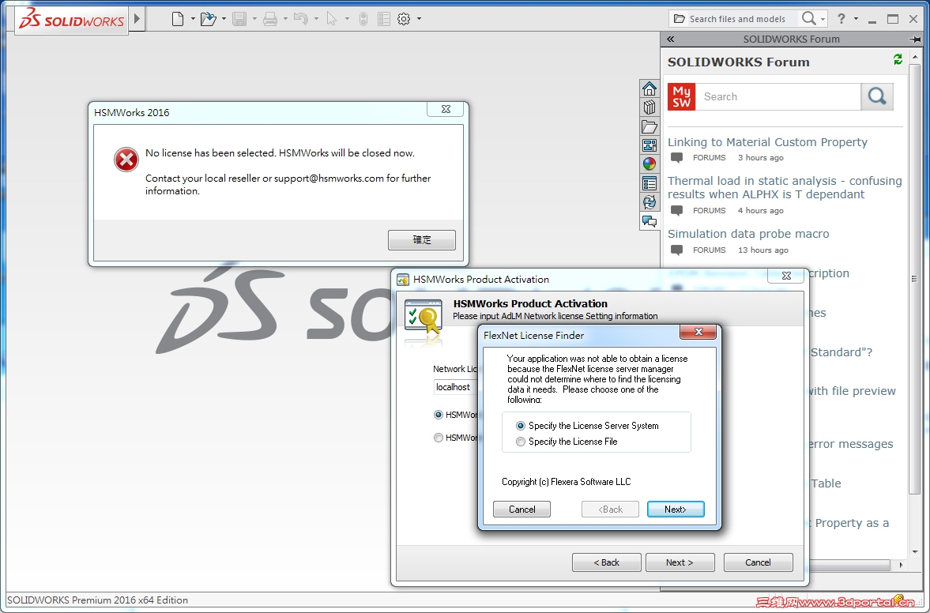Click SOLIDWORKS Premium 2016 x64 Edition status text
The height and width of the screenshot is (613, 930).
[x=97, y=600]
